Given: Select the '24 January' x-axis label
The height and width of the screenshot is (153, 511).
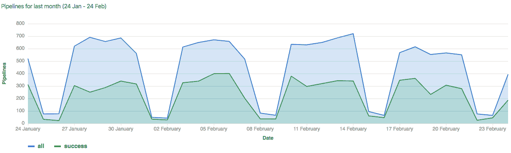Looking at the screenshot, I should [28, 129].
